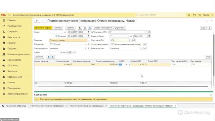
Task: Open Структурная единица record icon
Action: coord(145,44)
